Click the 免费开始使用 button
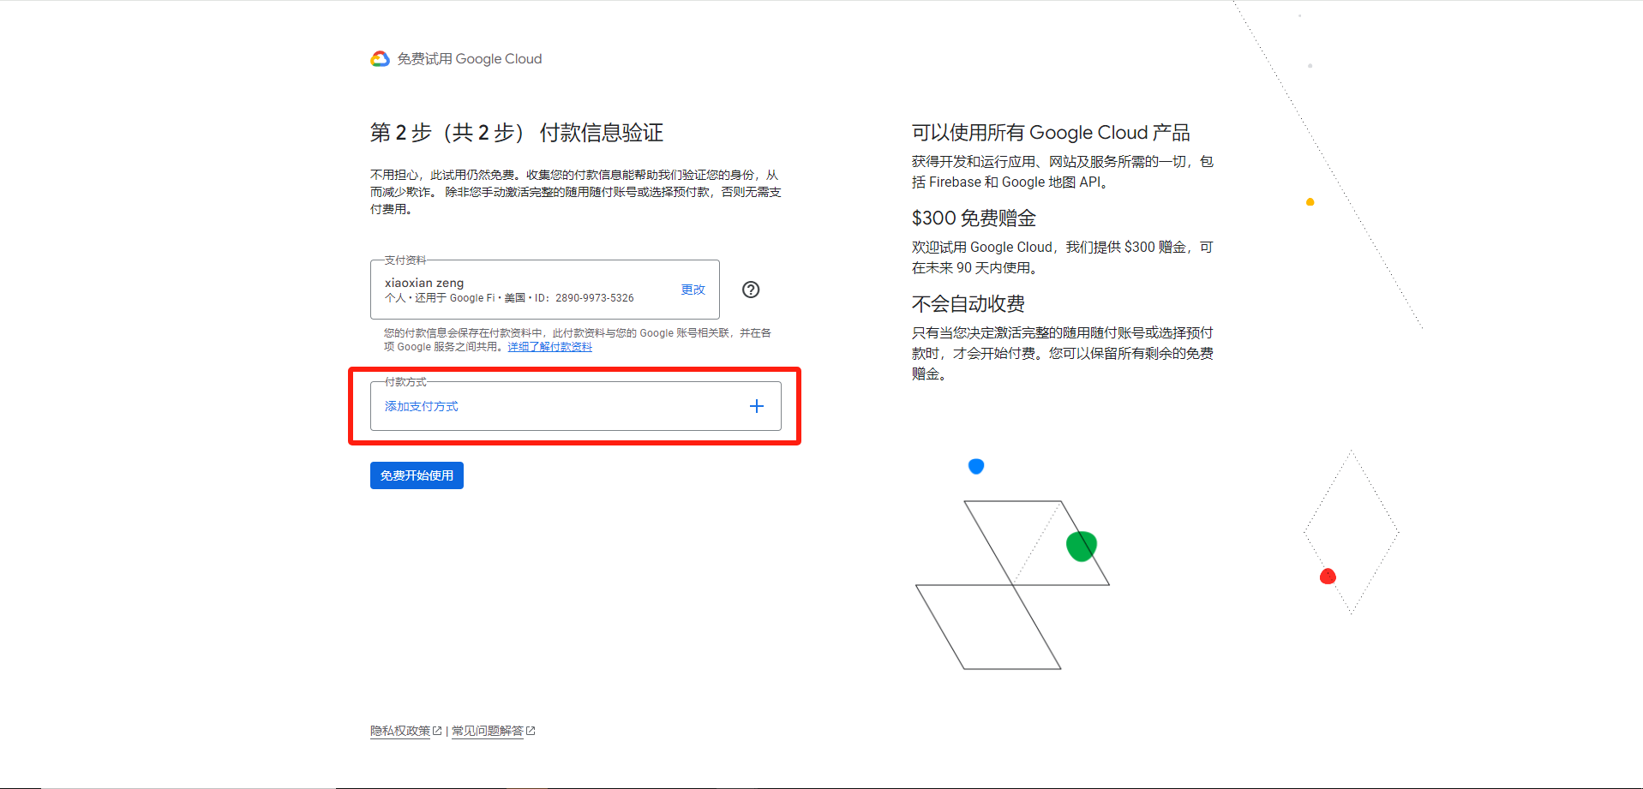 click(x=417, y=475)
